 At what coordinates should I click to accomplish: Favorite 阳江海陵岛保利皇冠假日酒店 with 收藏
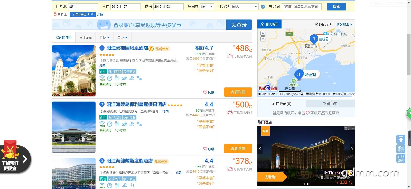coord(209,149)
